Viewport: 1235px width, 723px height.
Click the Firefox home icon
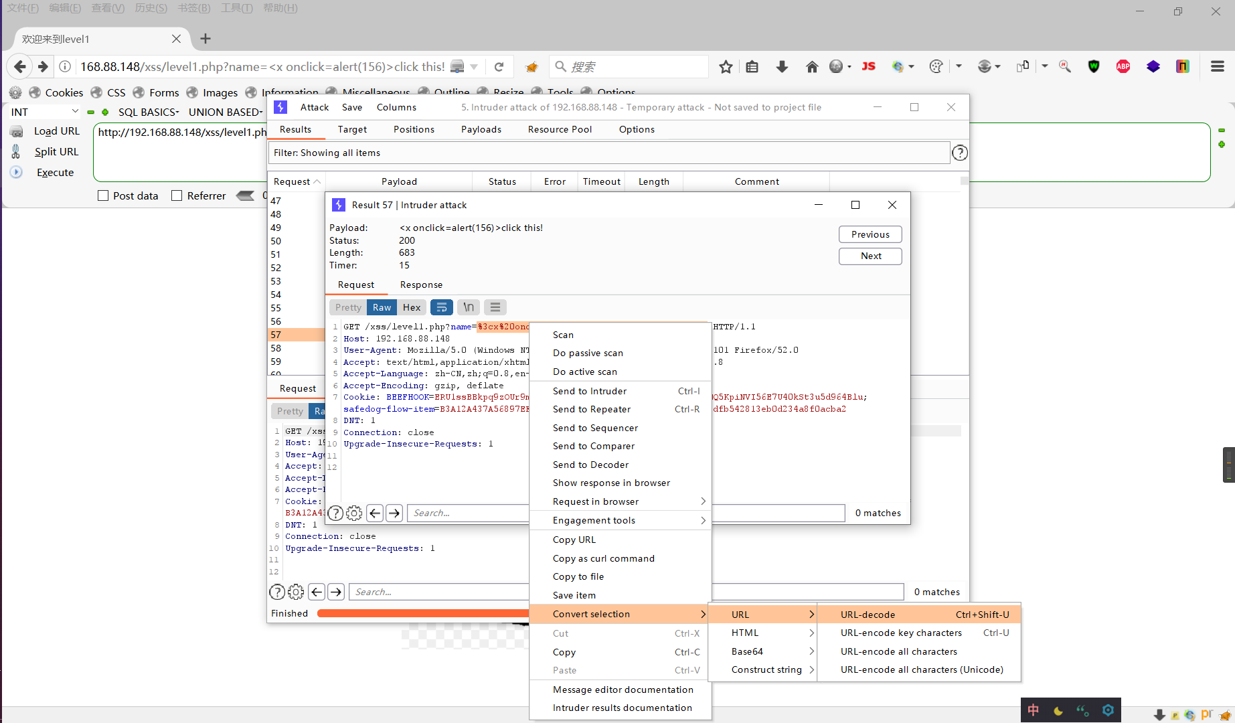pyautogui.click(x=812, y=67)
